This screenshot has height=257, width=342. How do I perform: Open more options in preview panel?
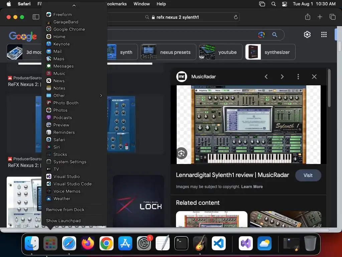click(x=298, y=77)
